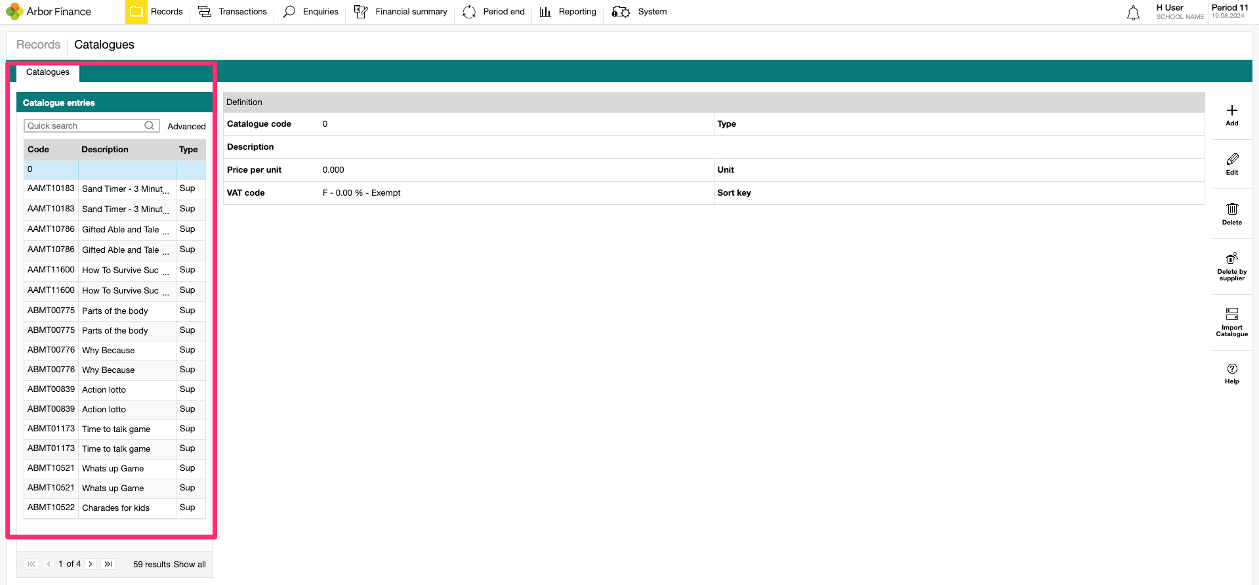The width and height of the screenshot is (1259, 585).
Task: Open the Period end menu
Action: pyautogui.click(x=493, y=12)
